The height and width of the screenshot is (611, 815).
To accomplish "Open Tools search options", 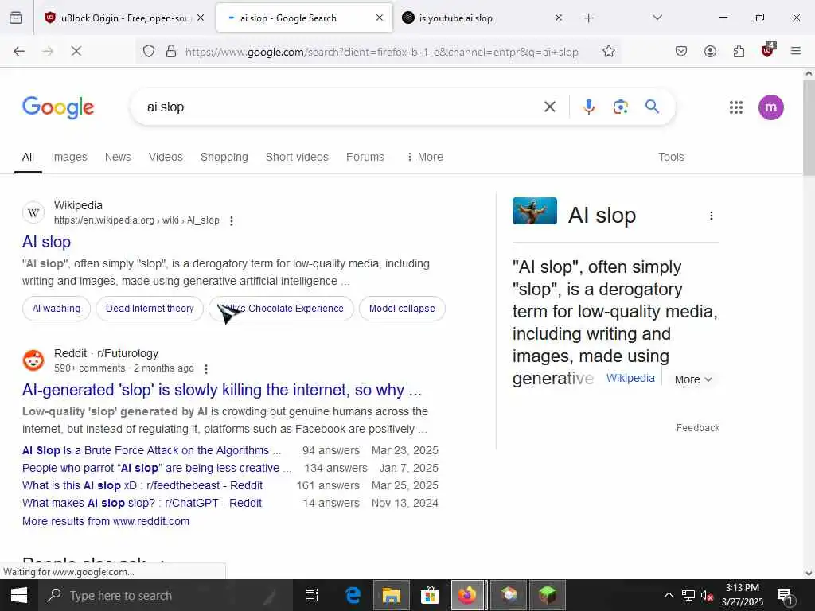I will (x=671, y=157).
